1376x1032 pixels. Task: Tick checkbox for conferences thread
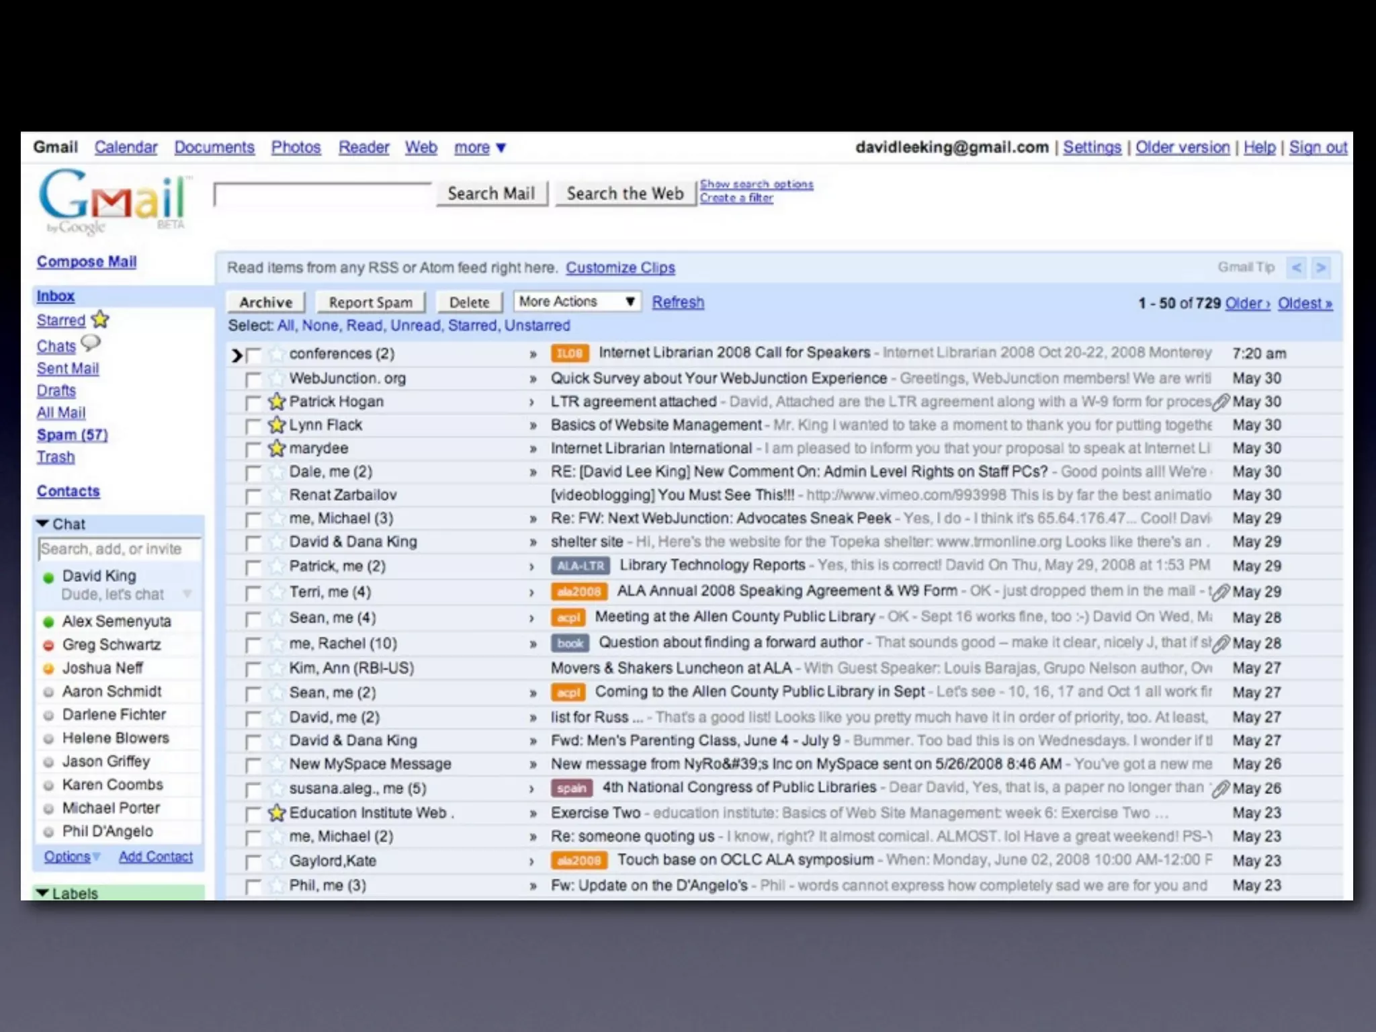pyautogui.click(x=253, y=355)
